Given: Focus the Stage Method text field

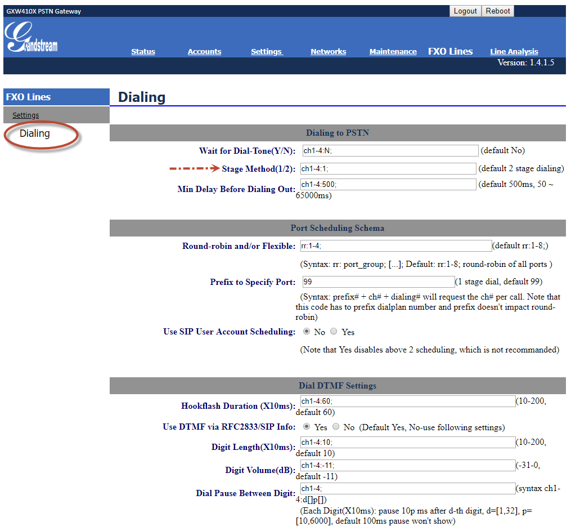Looking at the screenshot, I should coord(388,169).
